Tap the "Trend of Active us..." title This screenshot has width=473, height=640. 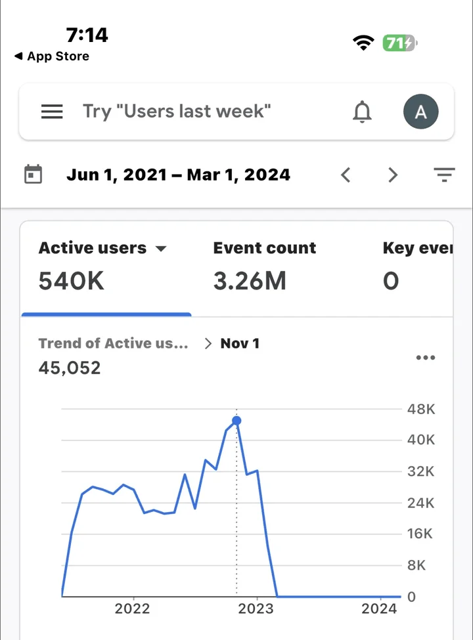(114, 343)
